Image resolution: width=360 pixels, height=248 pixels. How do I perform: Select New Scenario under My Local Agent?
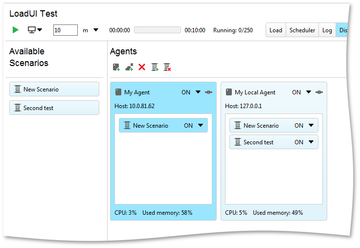click(x=274, y=125)
